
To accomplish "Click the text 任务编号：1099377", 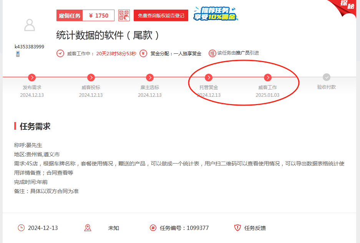I will tap(184, 228).
